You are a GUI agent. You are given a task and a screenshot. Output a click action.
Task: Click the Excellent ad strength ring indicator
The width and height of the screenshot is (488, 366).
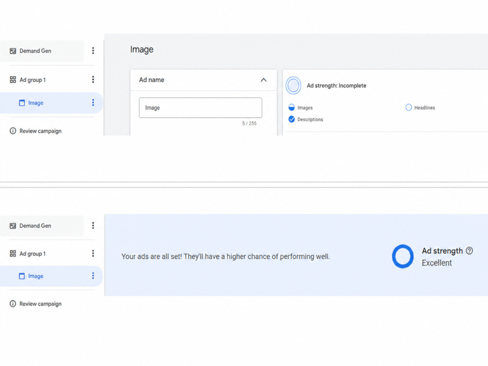pyautogui.click(x=403, y=257)
